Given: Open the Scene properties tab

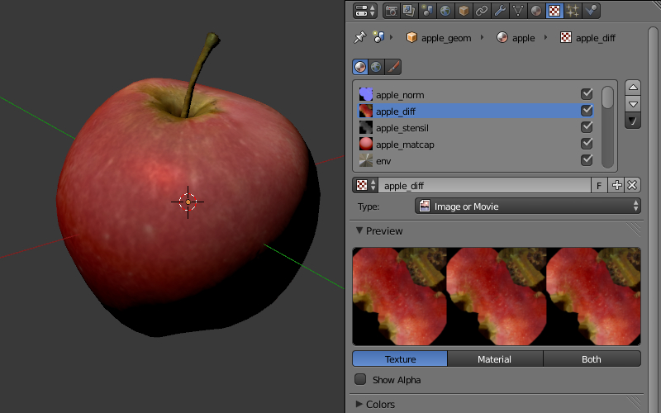Looking at the screenshot, I should pos(427,11).
